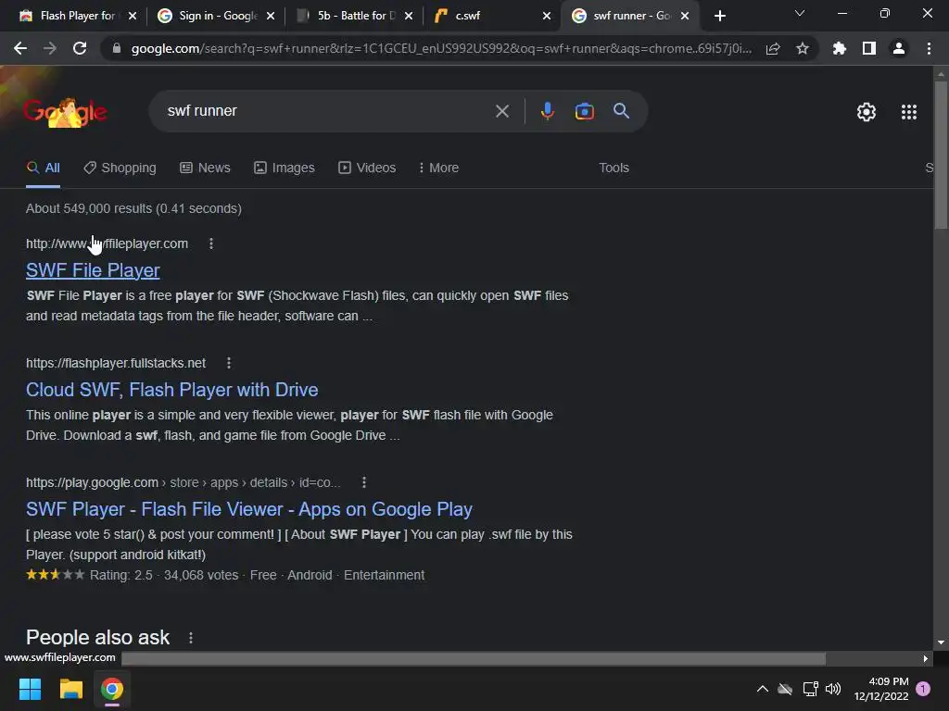Open the Windows Start menu

click(30, 689)
